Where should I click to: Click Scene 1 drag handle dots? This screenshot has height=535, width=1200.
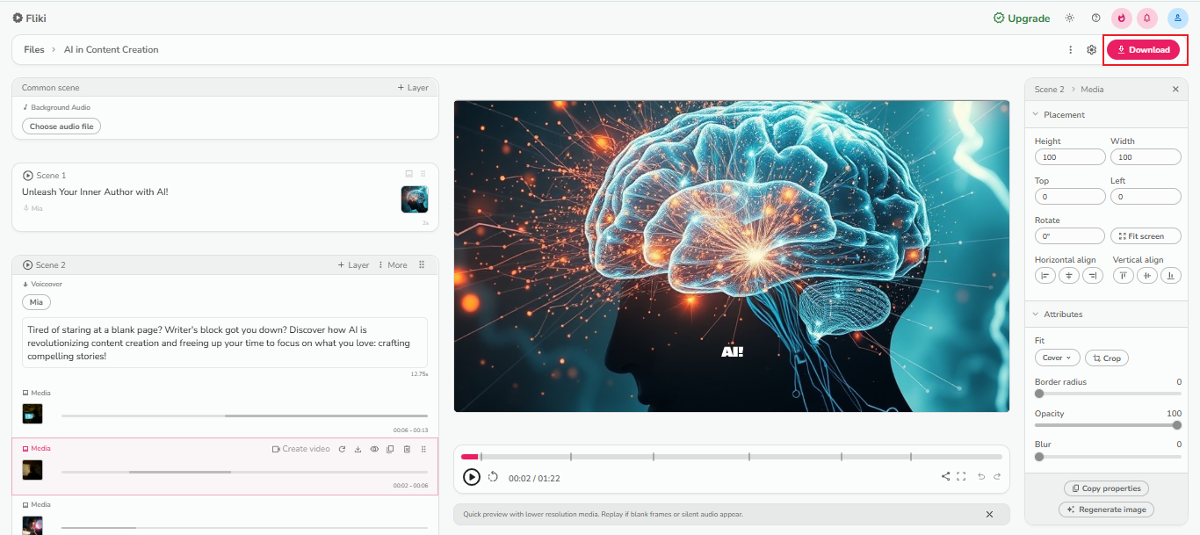[x=423, y=174]
